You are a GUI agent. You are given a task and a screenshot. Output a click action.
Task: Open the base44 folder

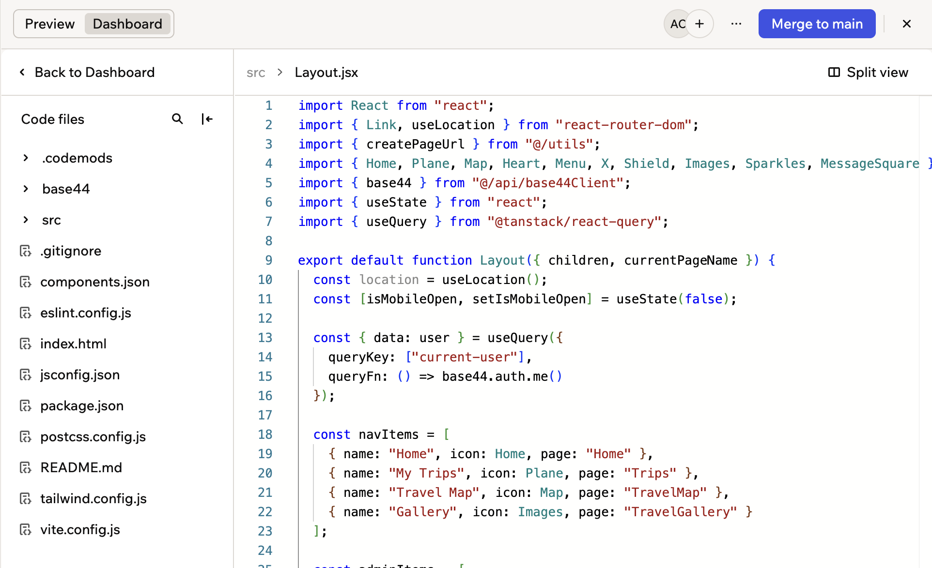pyautogui.click(x=66, y=189)
